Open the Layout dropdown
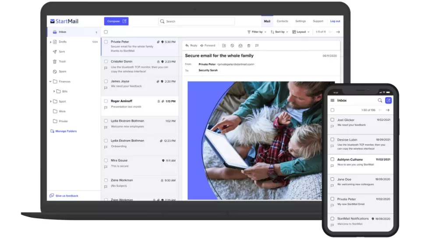Screen dimensions: 425x239 (301, 32)
